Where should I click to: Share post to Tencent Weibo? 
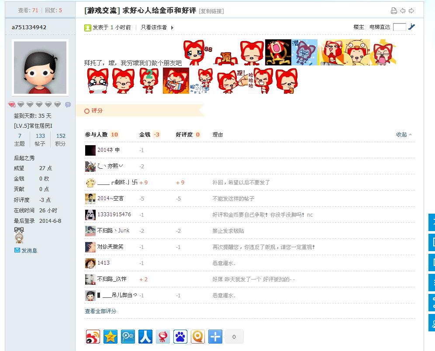(128, 337)
